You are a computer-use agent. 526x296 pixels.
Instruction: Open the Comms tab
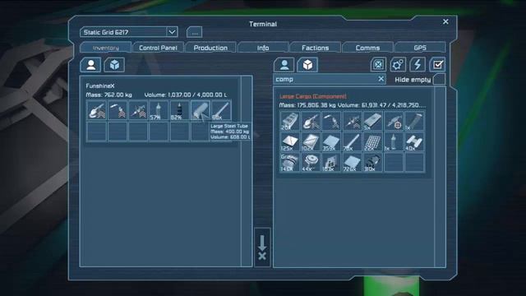367,48
